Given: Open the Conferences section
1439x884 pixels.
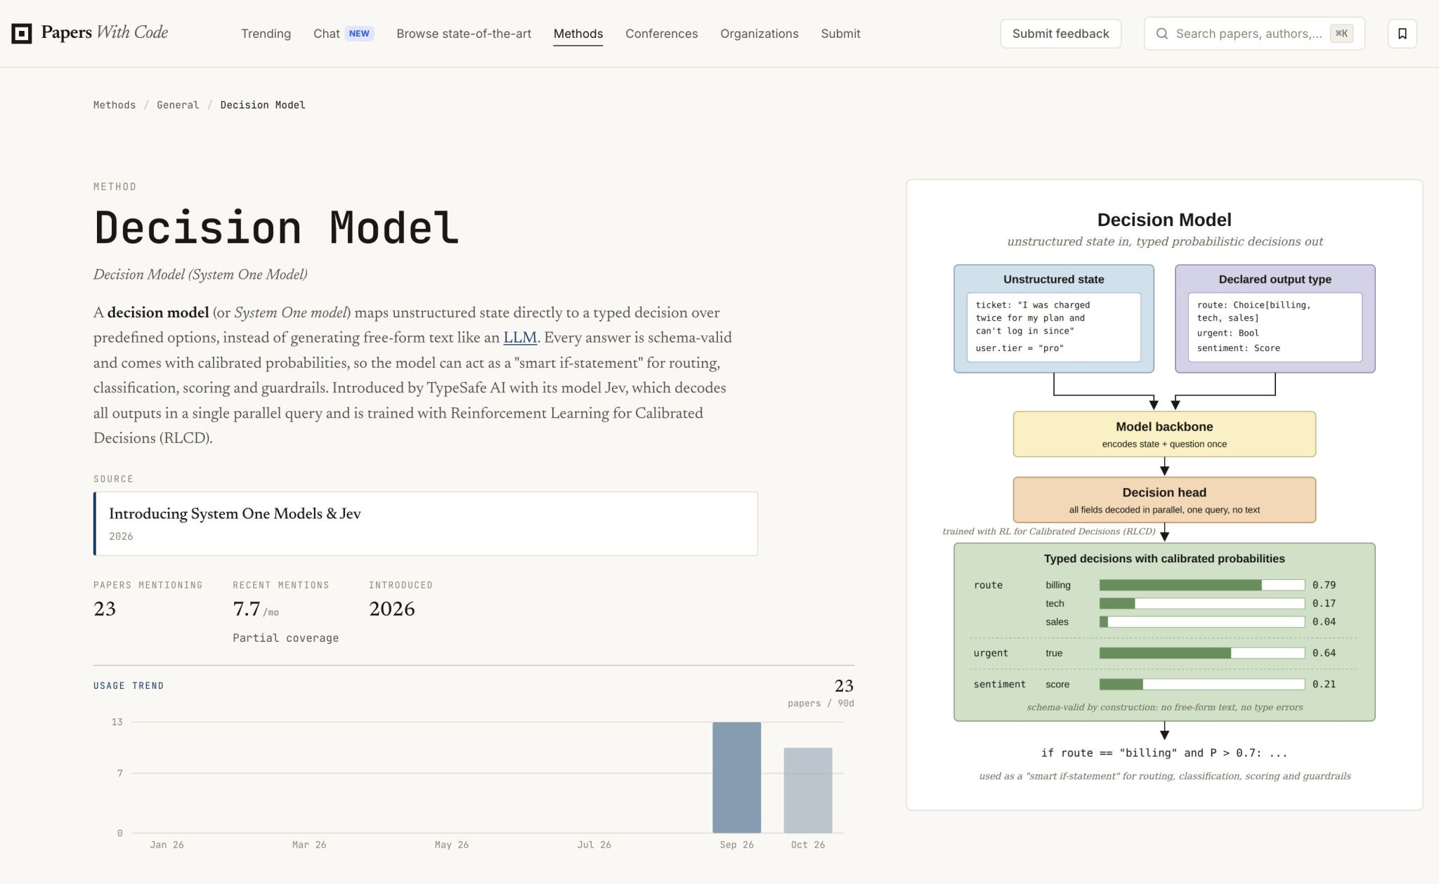Looking at the screenshot, I should point(661,34).
